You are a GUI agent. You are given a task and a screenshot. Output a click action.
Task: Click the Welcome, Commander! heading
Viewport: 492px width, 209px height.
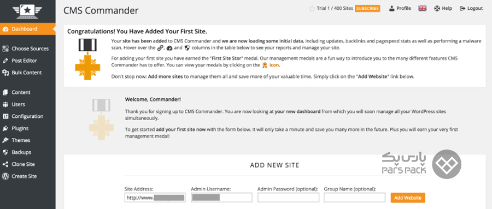(x=153, y=99)
